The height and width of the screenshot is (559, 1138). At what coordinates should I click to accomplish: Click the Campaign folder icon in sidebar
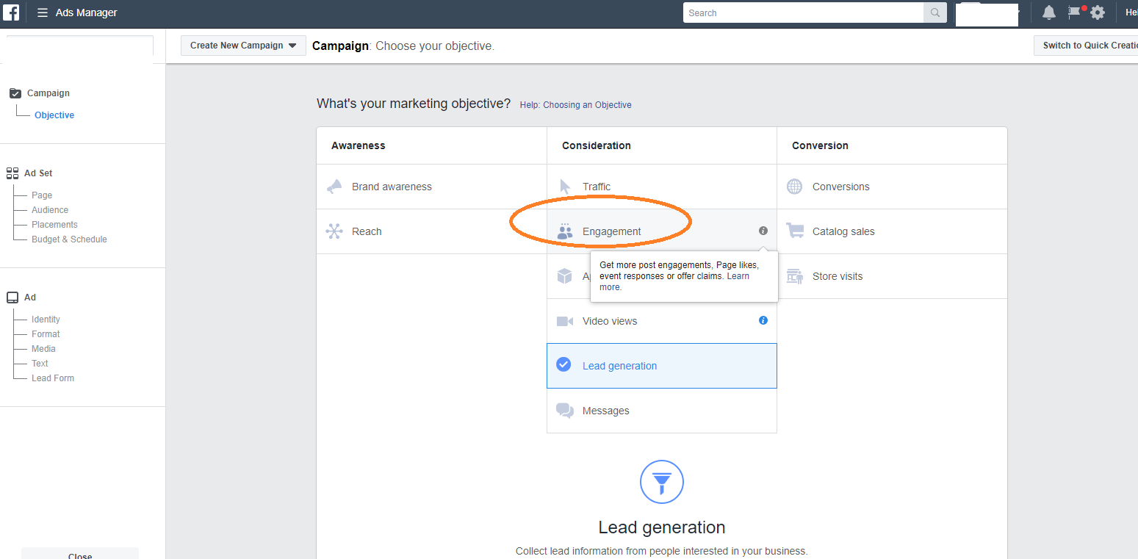[15, 93]
